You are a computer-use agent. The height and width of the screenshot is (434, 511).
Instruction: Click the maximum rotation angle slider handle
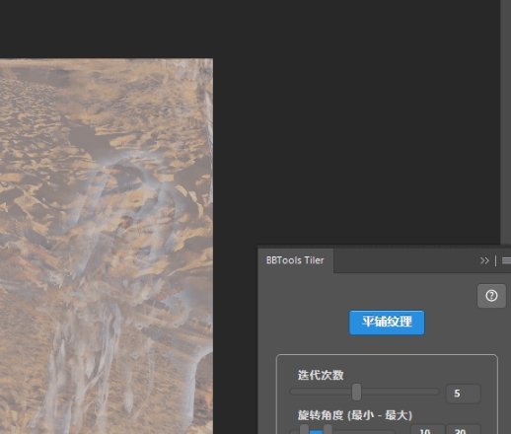pyautogui.click(x=328, y=429)
